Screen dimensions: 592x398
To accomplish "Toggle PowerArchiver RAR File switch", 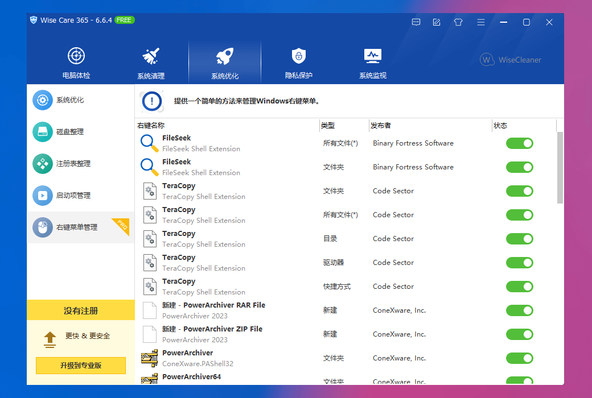I will (x=520, y=310).
